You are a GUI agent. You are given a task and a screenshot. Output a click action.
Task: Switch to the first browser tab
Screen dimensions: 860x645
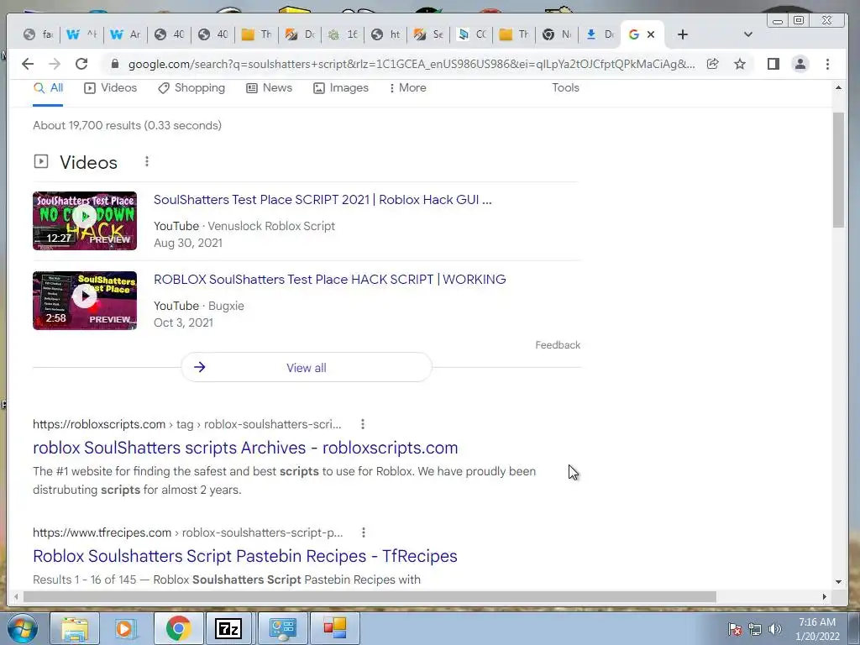coord(37,34)
